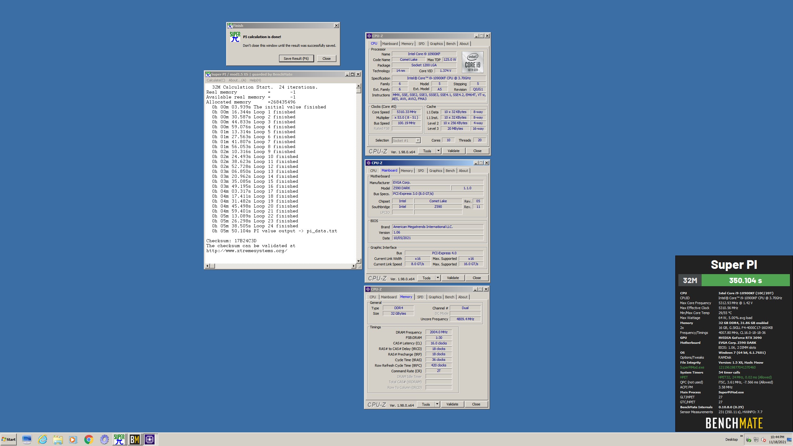Expand the Socket #1 selection dropdown
This screenshot has height=446, width=793.
pyautogui.click(x=418, y=141)
